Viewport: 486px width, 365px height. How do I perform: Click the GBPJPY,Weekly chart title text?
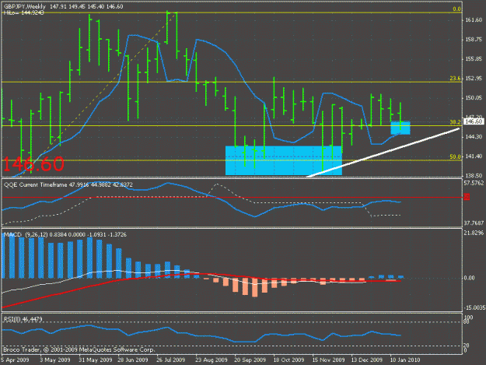25,6
